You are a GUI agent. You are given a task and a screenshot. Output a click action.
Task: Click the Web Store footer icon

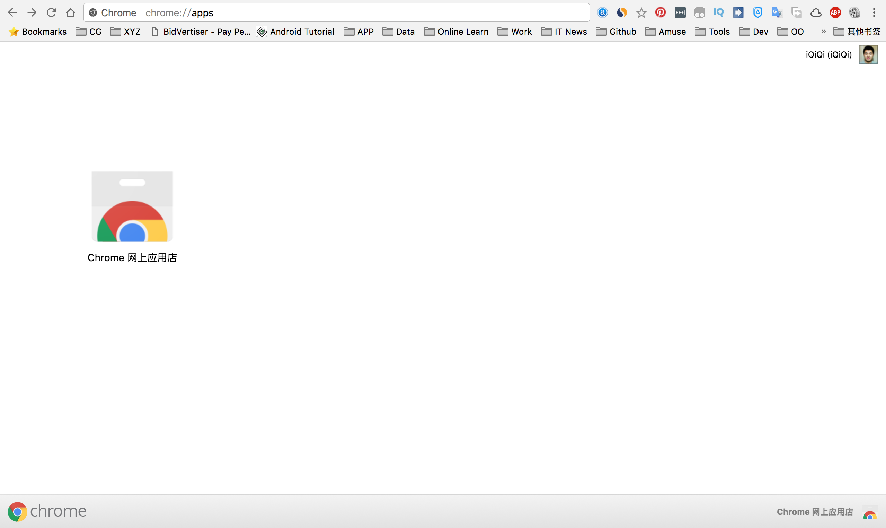point(870,512)
